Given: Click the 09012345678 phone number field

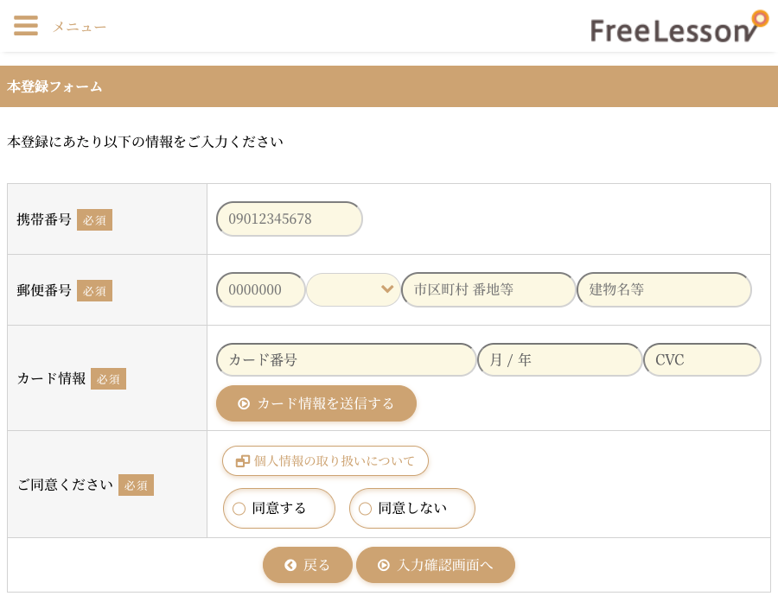Looking at the screenshot, I should pos(289,219).
